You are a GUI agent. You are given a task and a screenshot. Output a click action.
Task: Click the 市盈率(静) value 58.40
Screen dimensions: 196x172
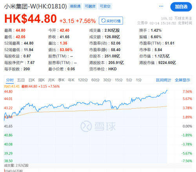116,50
